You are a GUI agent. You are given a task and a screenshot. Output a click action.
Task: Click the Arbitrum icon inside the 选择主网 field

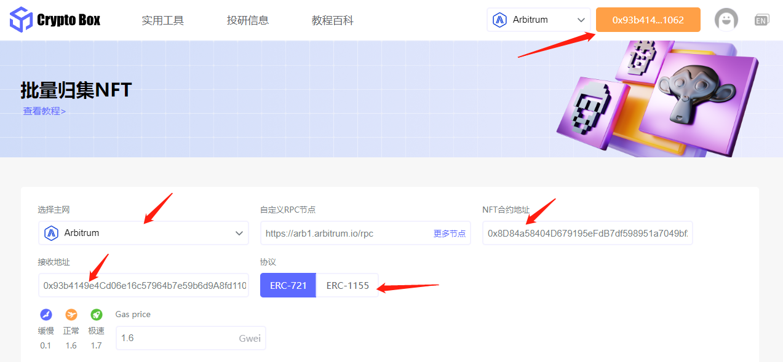pos(53,232)
